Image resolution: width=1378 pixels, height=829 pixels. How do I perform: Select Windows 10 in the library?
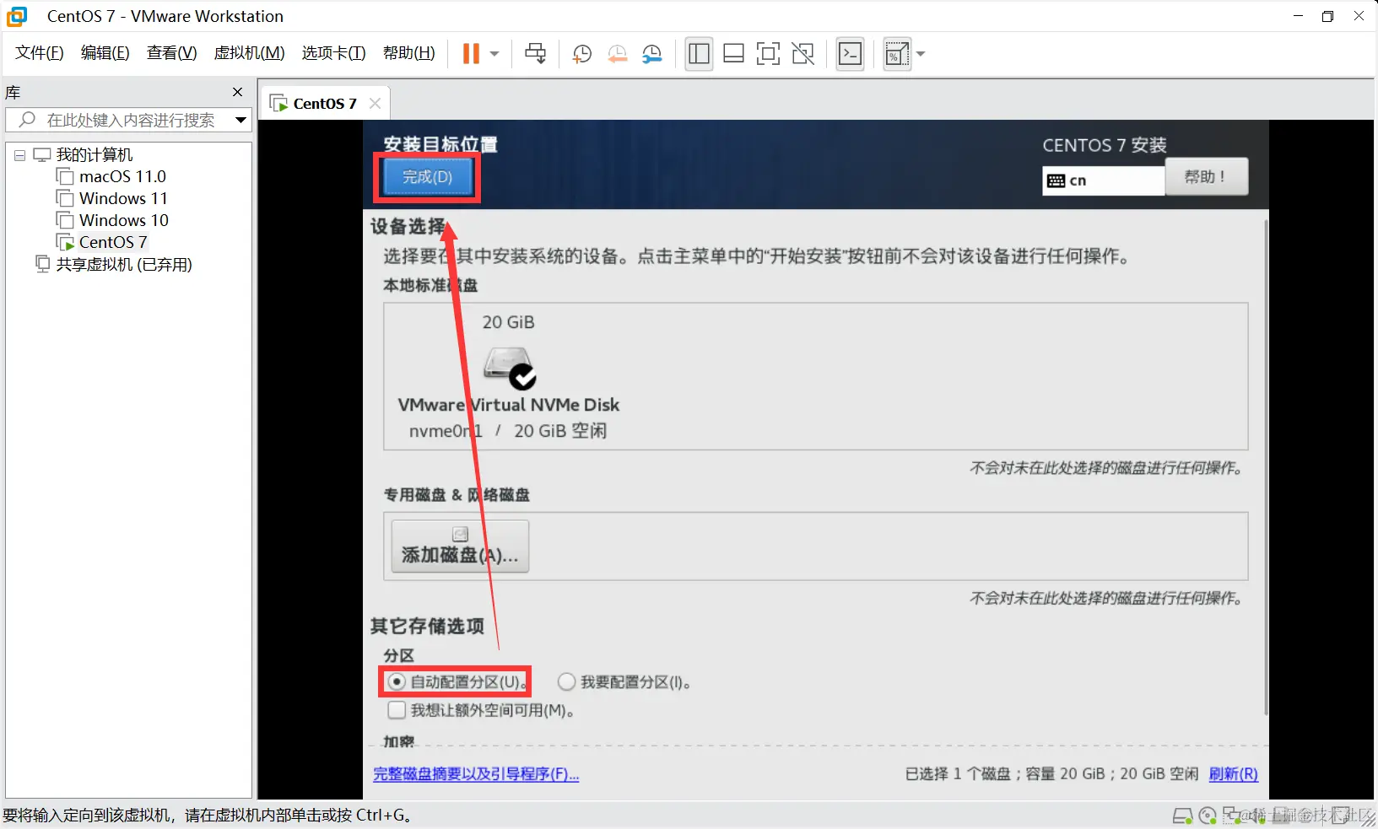pyautogui.click(x=124, y=220)
